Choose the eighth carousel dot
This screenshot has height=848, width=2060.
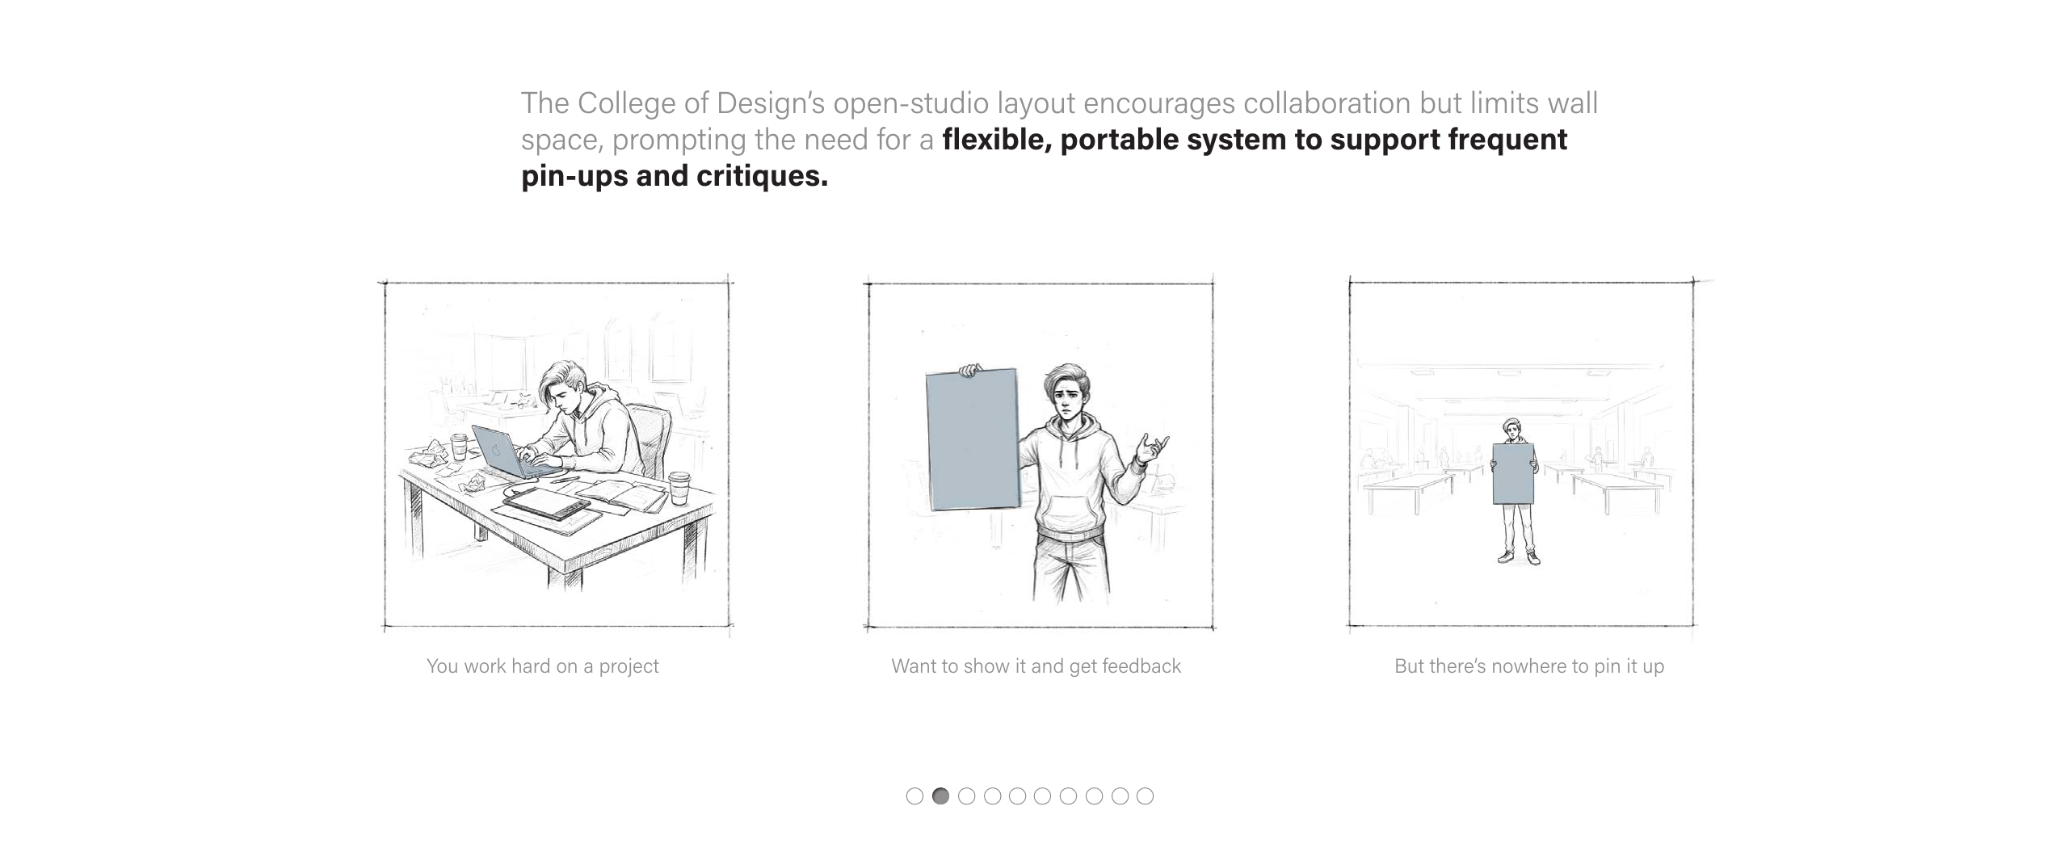[1094, 796]
